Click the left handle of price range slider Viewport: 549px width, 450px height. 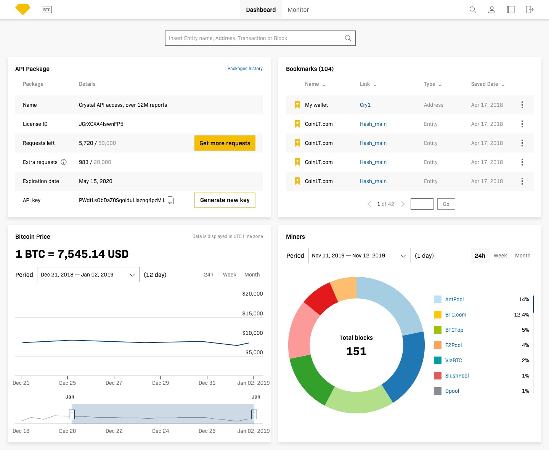click(72, 414)
